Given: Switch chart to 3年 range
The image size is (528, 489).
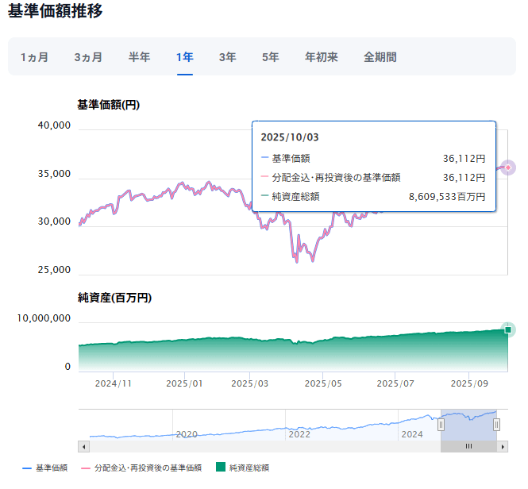Looking at the screenshot, I should (228, 57).
